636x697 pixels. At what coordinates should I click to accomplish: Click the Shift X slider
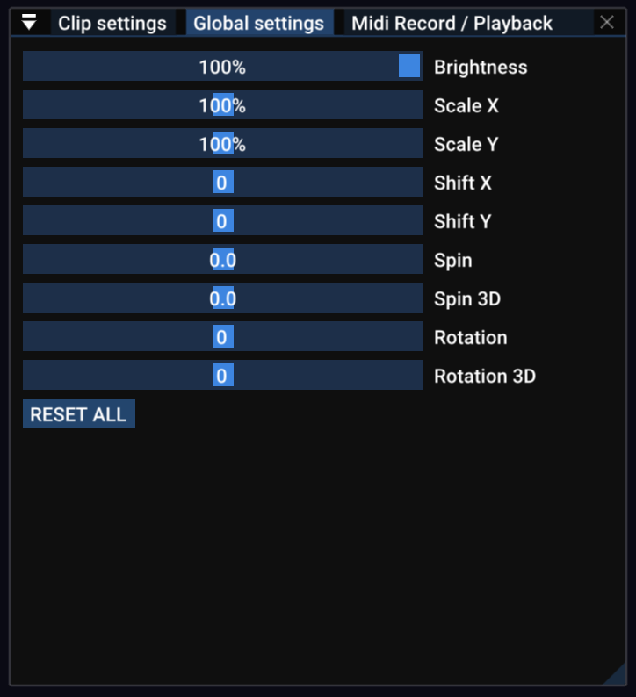(x=223, y=183)
